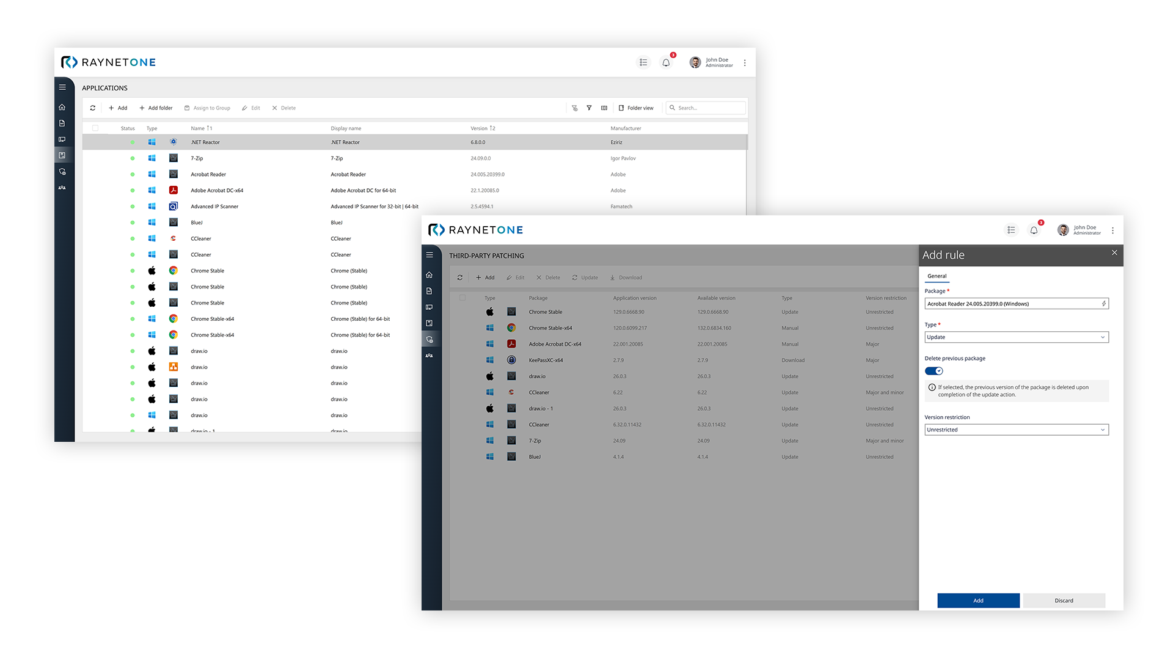
Task: Open the Type dropdown in Add rule
Action: [1017, 337]
